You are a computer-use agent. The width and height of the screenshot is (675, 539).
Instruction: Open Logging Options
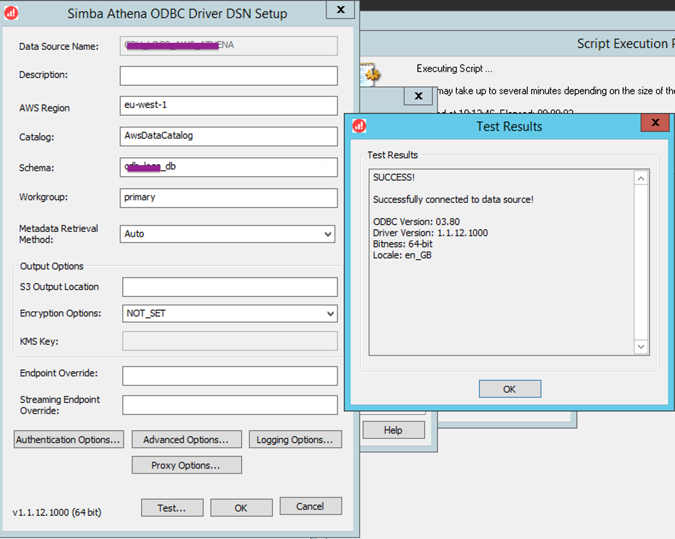295,439
